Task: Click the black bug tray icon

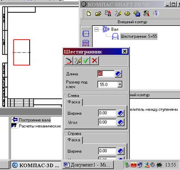Action: pos(159,165)
